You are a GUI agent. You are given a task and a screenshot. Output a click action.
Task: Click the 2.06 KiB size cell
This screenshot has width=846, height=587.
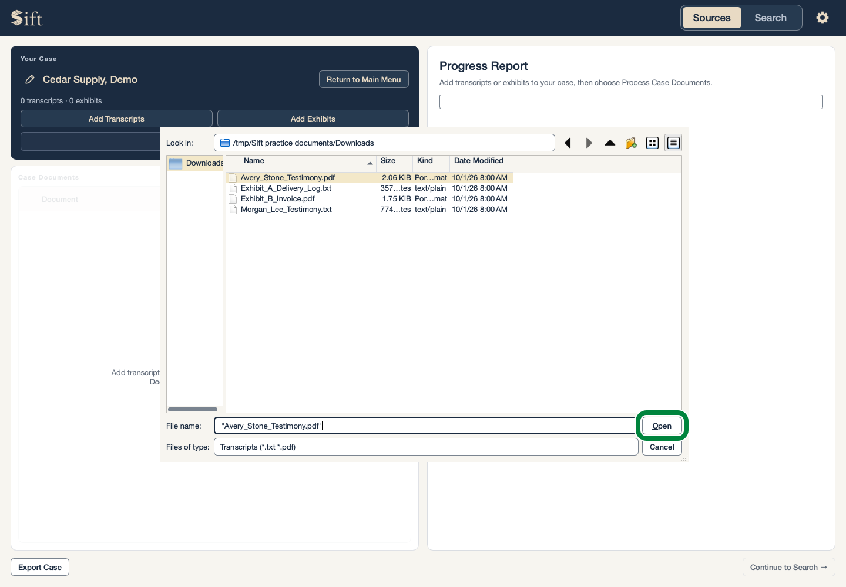tap(397, 178)
